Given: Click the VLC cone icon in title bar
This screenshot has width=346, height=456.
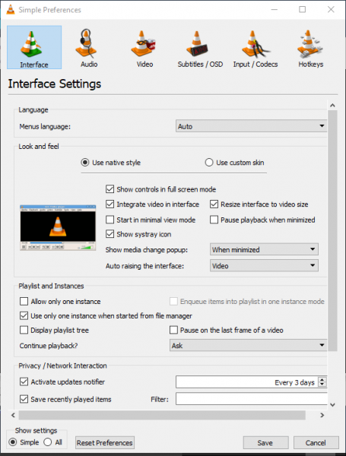Looking at the screenshot, I should point(11,10).
